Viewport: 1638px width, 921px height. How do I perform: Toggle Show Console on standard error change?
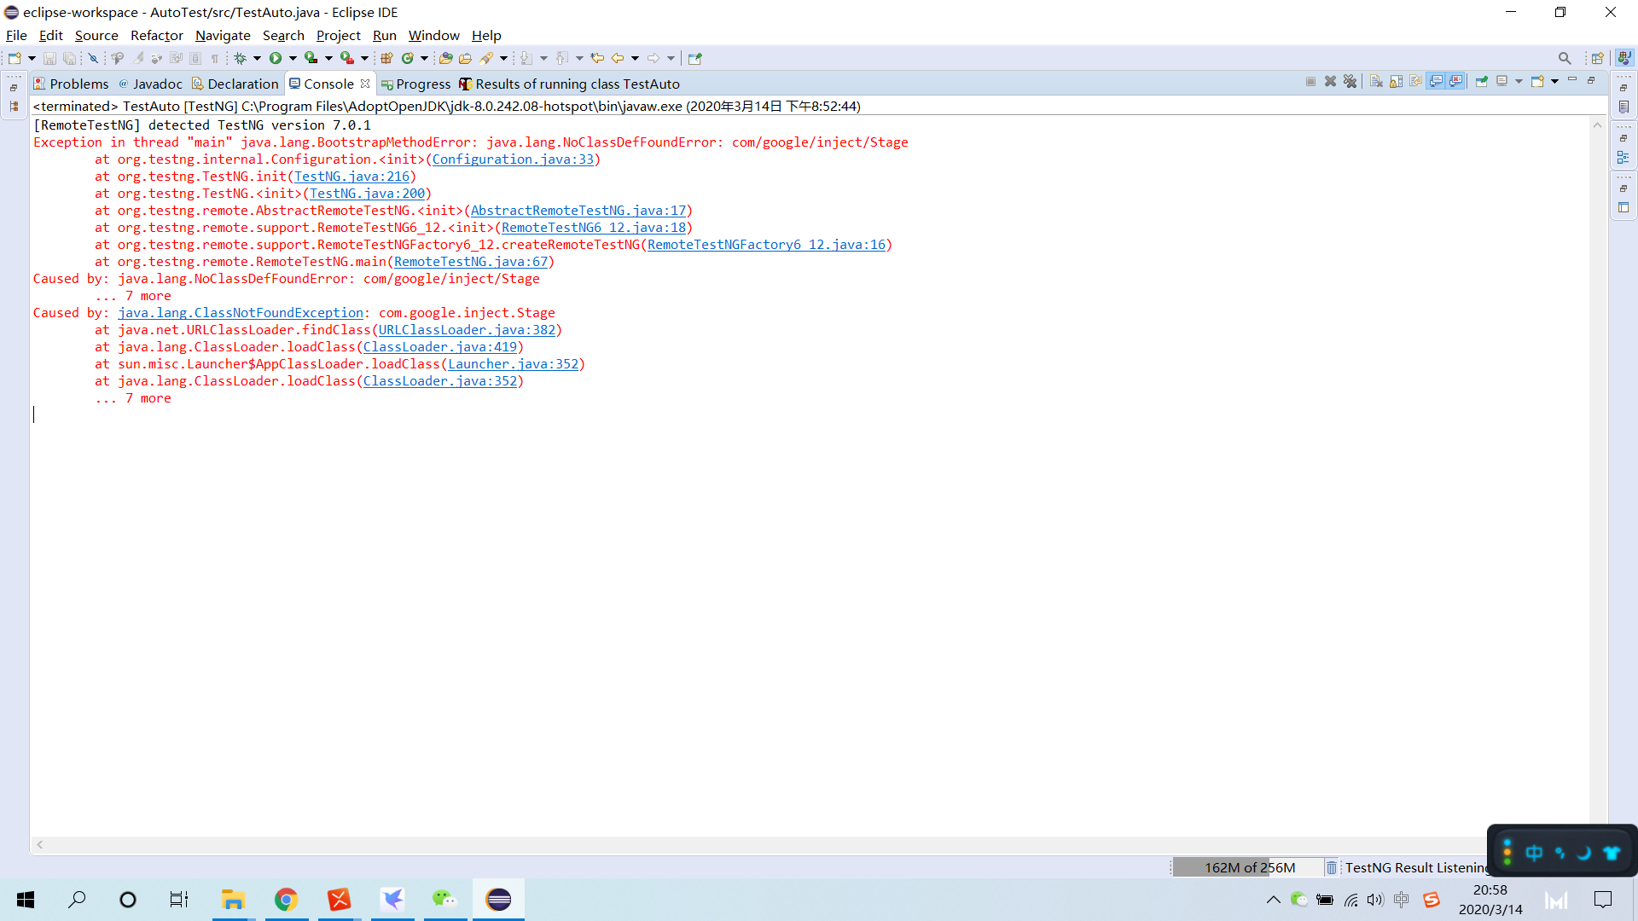click(1455, 81)
